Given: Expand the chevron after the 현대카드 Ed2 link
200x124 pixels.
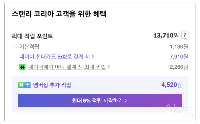Looking at the screenshot, I should click(x=93, y=56).
